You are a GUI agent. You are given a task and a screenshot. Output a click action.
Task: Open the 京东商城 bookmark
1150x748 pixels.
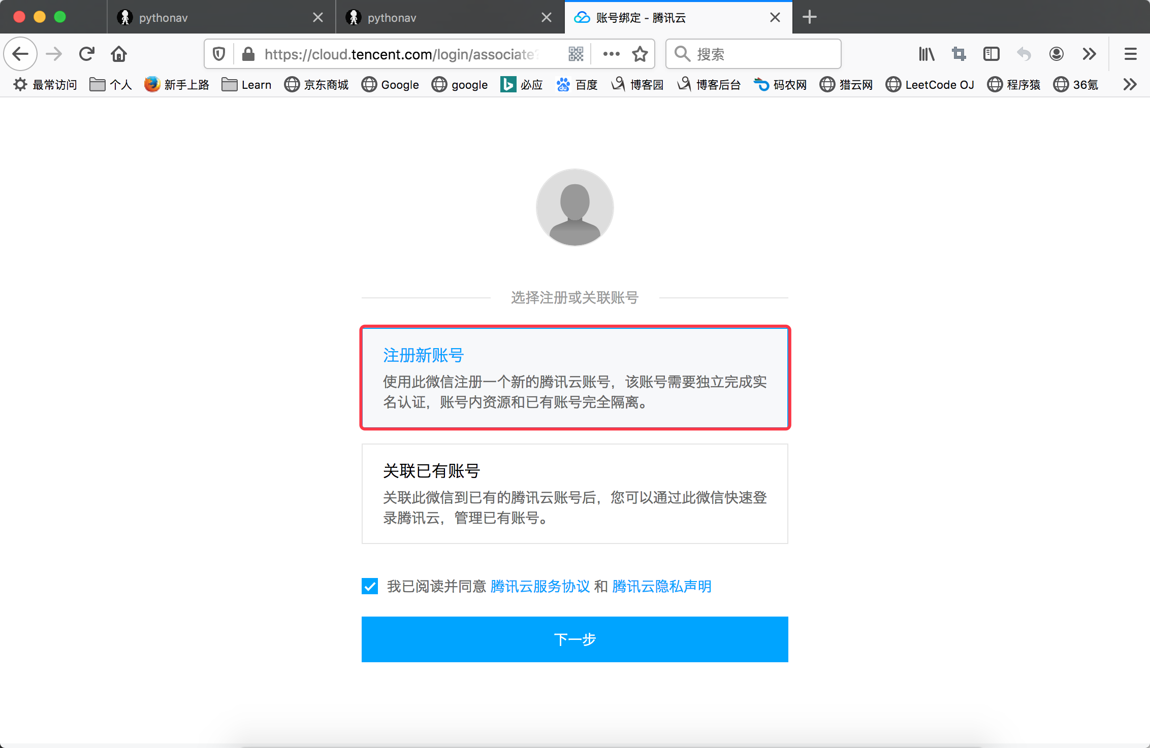click(x=316, y=84)
